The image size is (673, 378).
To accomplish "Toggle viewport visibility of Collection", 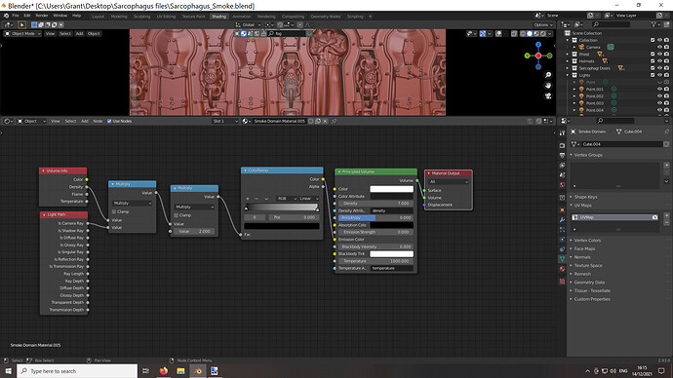I will point(659,40).
